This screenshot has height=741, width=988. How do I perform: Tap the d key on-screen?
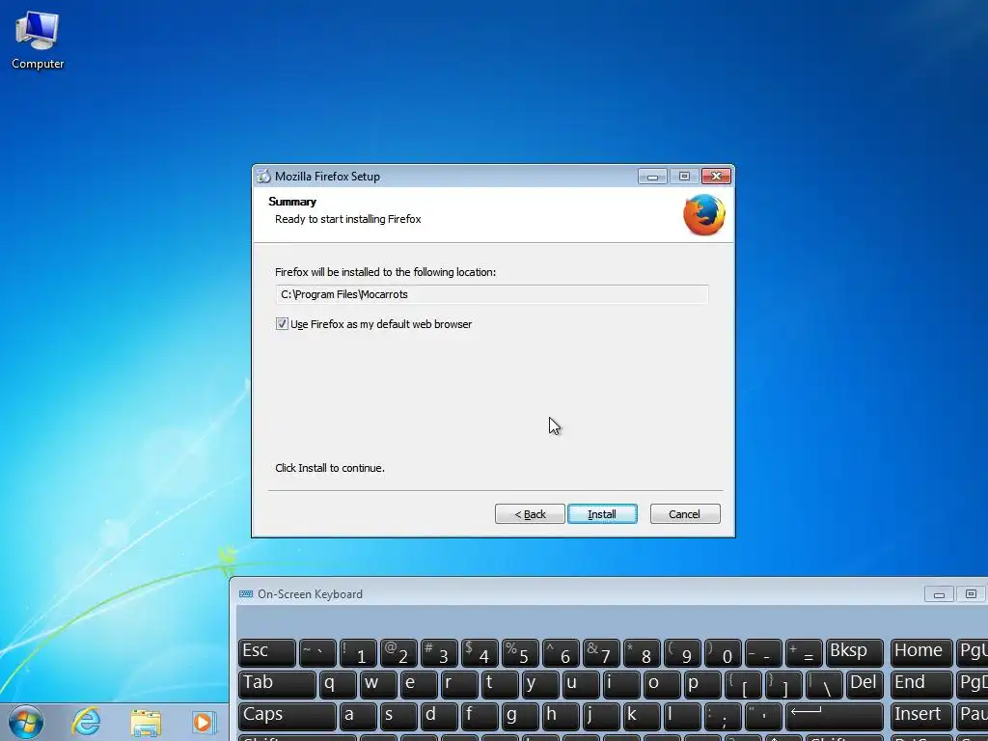pyautogui.click(x=439, y=717)
